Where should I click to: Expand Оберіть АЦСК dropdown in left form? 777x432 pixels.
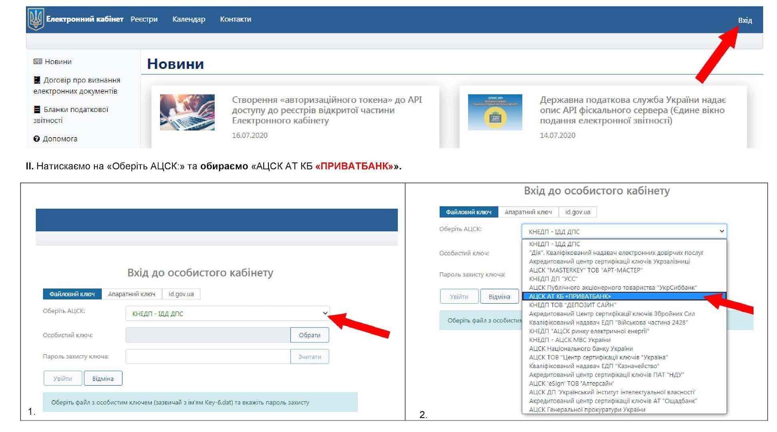(227, 314)
